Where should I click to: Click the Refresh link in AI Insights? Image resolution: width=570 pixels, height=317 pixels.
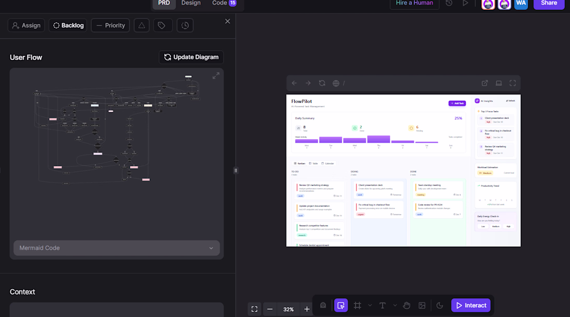coord(510,101)
